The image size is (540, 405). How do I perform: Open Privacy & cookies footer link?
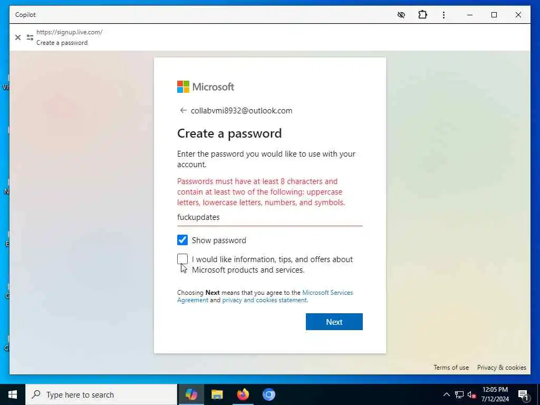pos(502,368)
